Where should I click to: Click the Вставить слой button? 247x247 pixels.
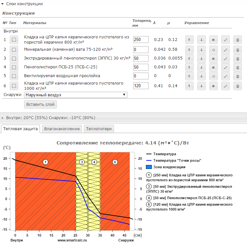point(40,104)
